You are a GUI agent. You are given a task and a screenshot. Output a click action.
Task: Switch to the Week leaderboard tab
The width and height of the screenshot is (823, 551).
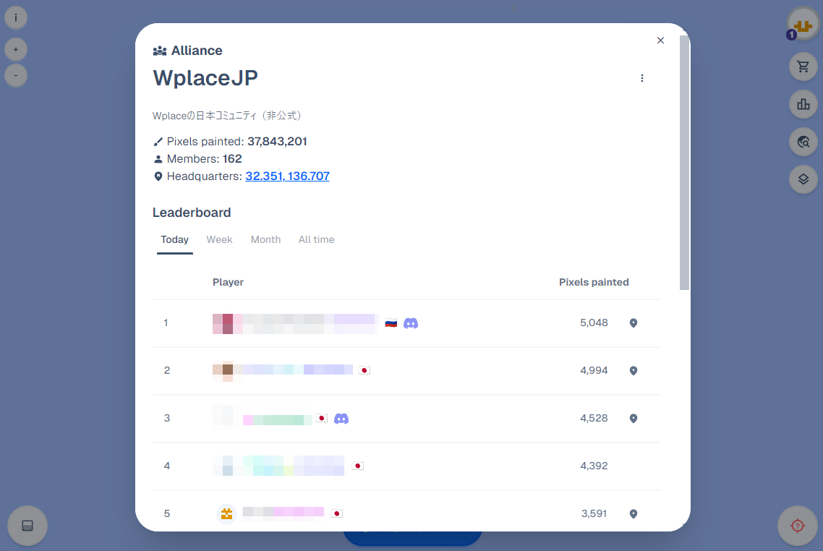coord(219,240)
